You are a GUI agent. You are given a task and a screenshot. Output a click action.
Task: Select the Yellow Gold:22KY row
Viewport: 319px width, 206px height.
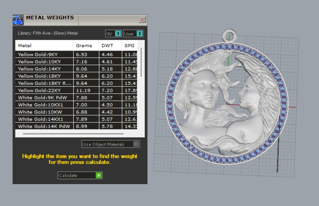(76, 90)
